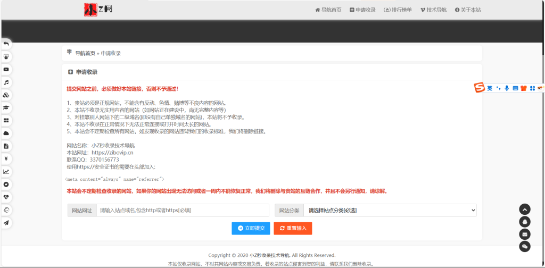Click the 立即提交 submit button
The height and width of the screenshot is (268, 545).
[251, 228]
